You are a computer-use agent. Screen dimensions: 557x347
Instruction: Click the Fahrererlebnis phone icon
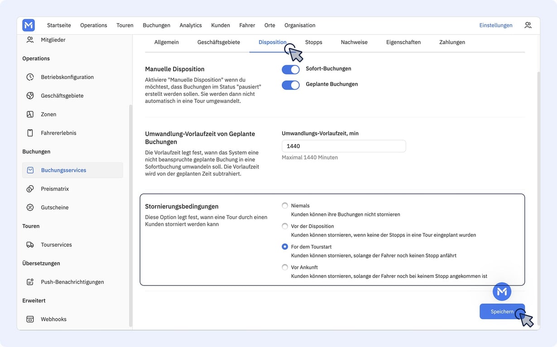point(30,133)
